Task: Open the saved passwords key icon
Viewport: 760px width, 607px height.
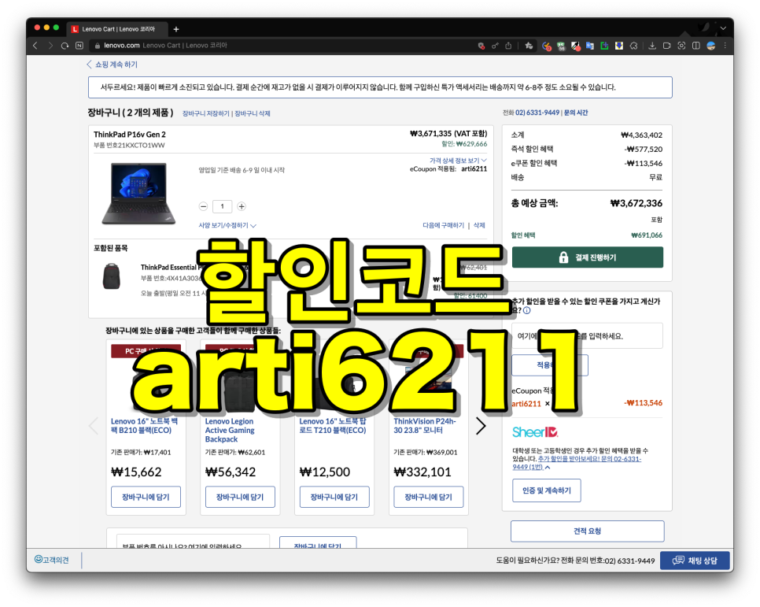Action: click(x=495, y=46)
